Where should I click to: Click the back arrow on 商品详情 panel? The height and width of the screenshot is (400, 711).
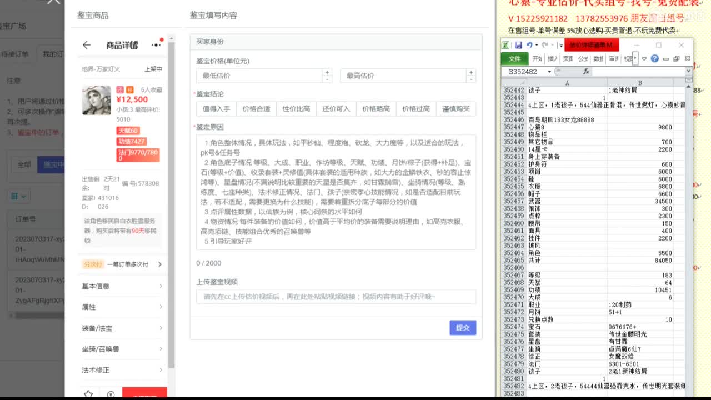(x=87, y=44)
